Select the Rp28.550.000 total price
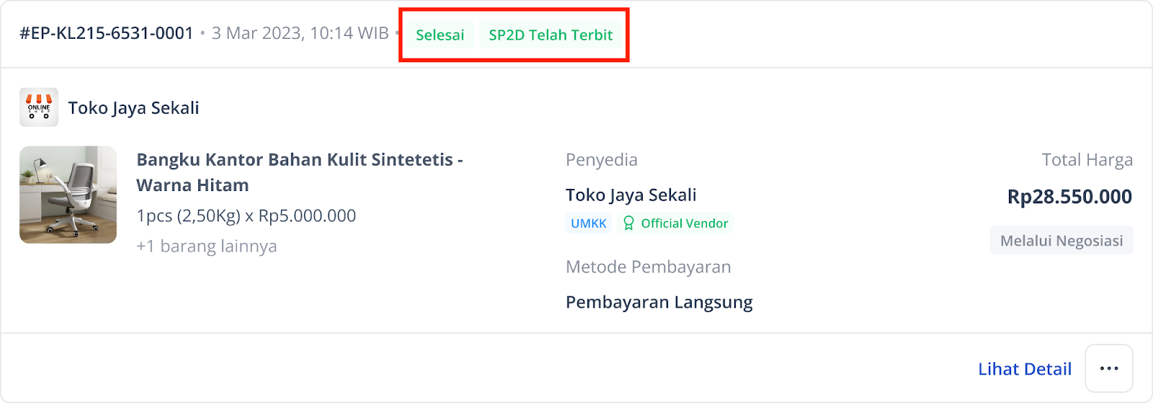Viewport: 1153px width, 403px height. tap(1069, 197)
